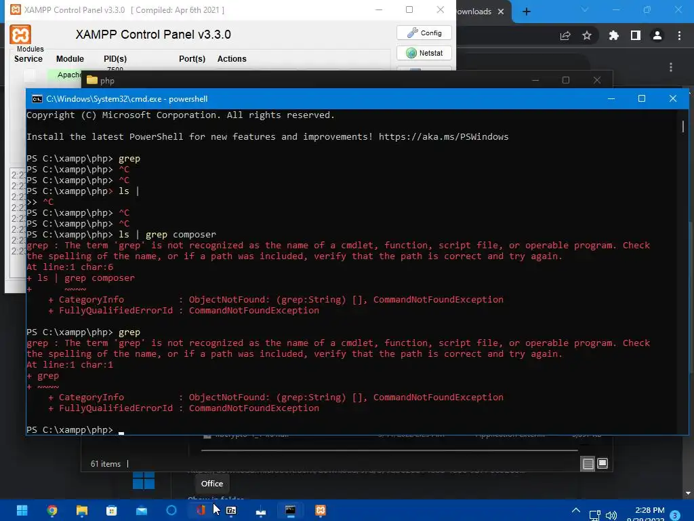Close the Downloads tab in Chrome
694x521 pixels.
501,12
